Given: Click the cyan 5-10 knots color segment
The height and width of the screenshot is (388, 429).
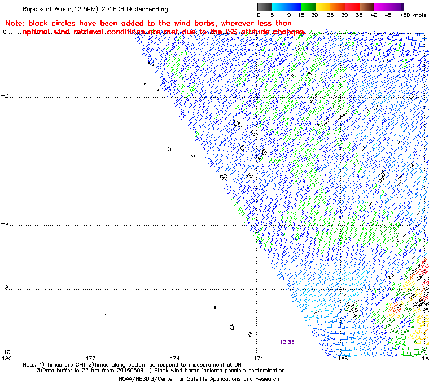Looking at the screenshot, I should (x=279, y=7).
